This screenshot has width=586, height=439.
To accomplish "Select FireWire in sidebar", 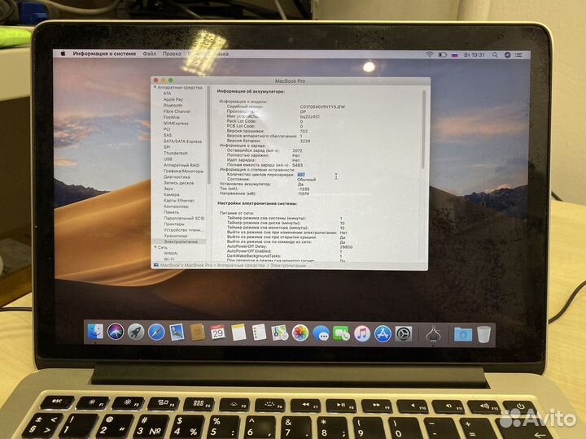I will [x=172, y=117].
